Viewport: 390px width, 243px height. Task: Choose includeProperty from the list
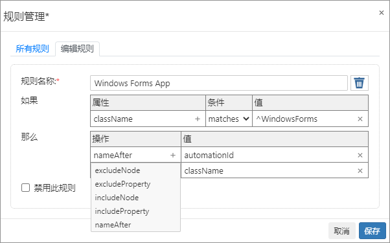135,211
